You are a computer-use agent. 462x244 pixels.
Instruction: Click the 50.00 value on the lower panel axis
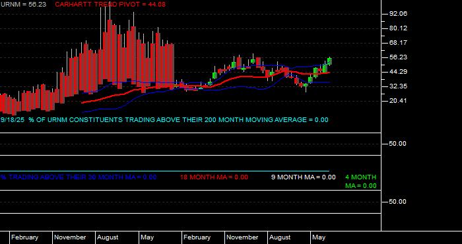398,202
